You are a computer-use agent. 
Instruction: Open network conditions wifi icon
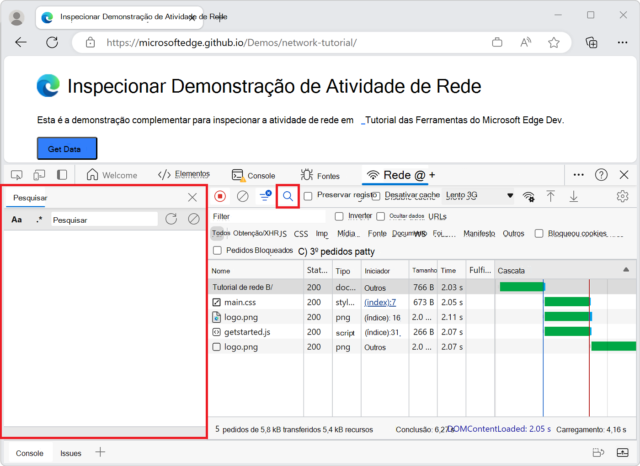[x=529, y=197]
